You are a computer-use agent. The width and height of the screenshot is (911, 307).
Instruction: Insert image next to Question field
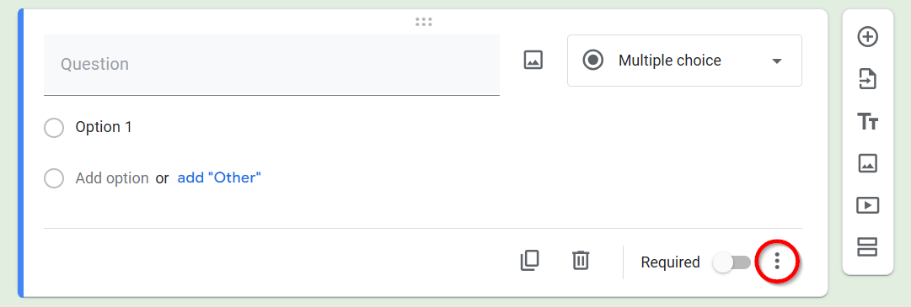click(x=533, y=60)
